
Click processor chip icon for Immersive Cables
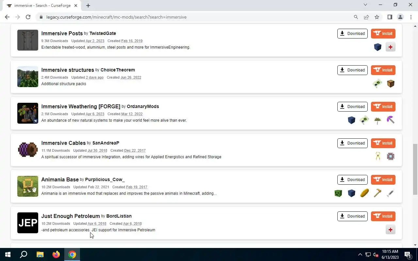(391, 157)
